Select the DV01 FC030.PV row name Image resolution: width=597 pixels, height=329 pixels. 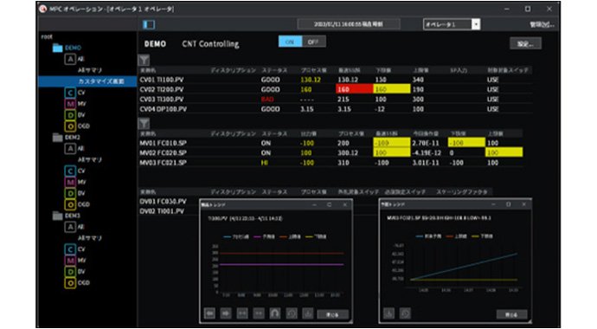tap(163, 202)
